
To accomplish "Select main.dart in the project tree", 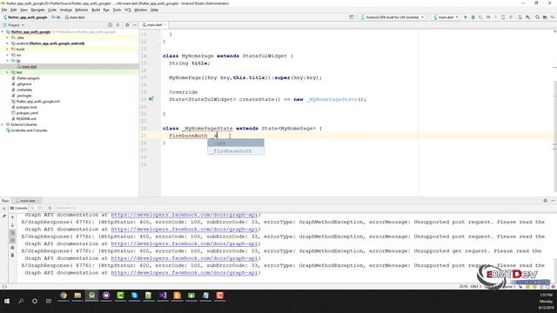I will (29, 67).
